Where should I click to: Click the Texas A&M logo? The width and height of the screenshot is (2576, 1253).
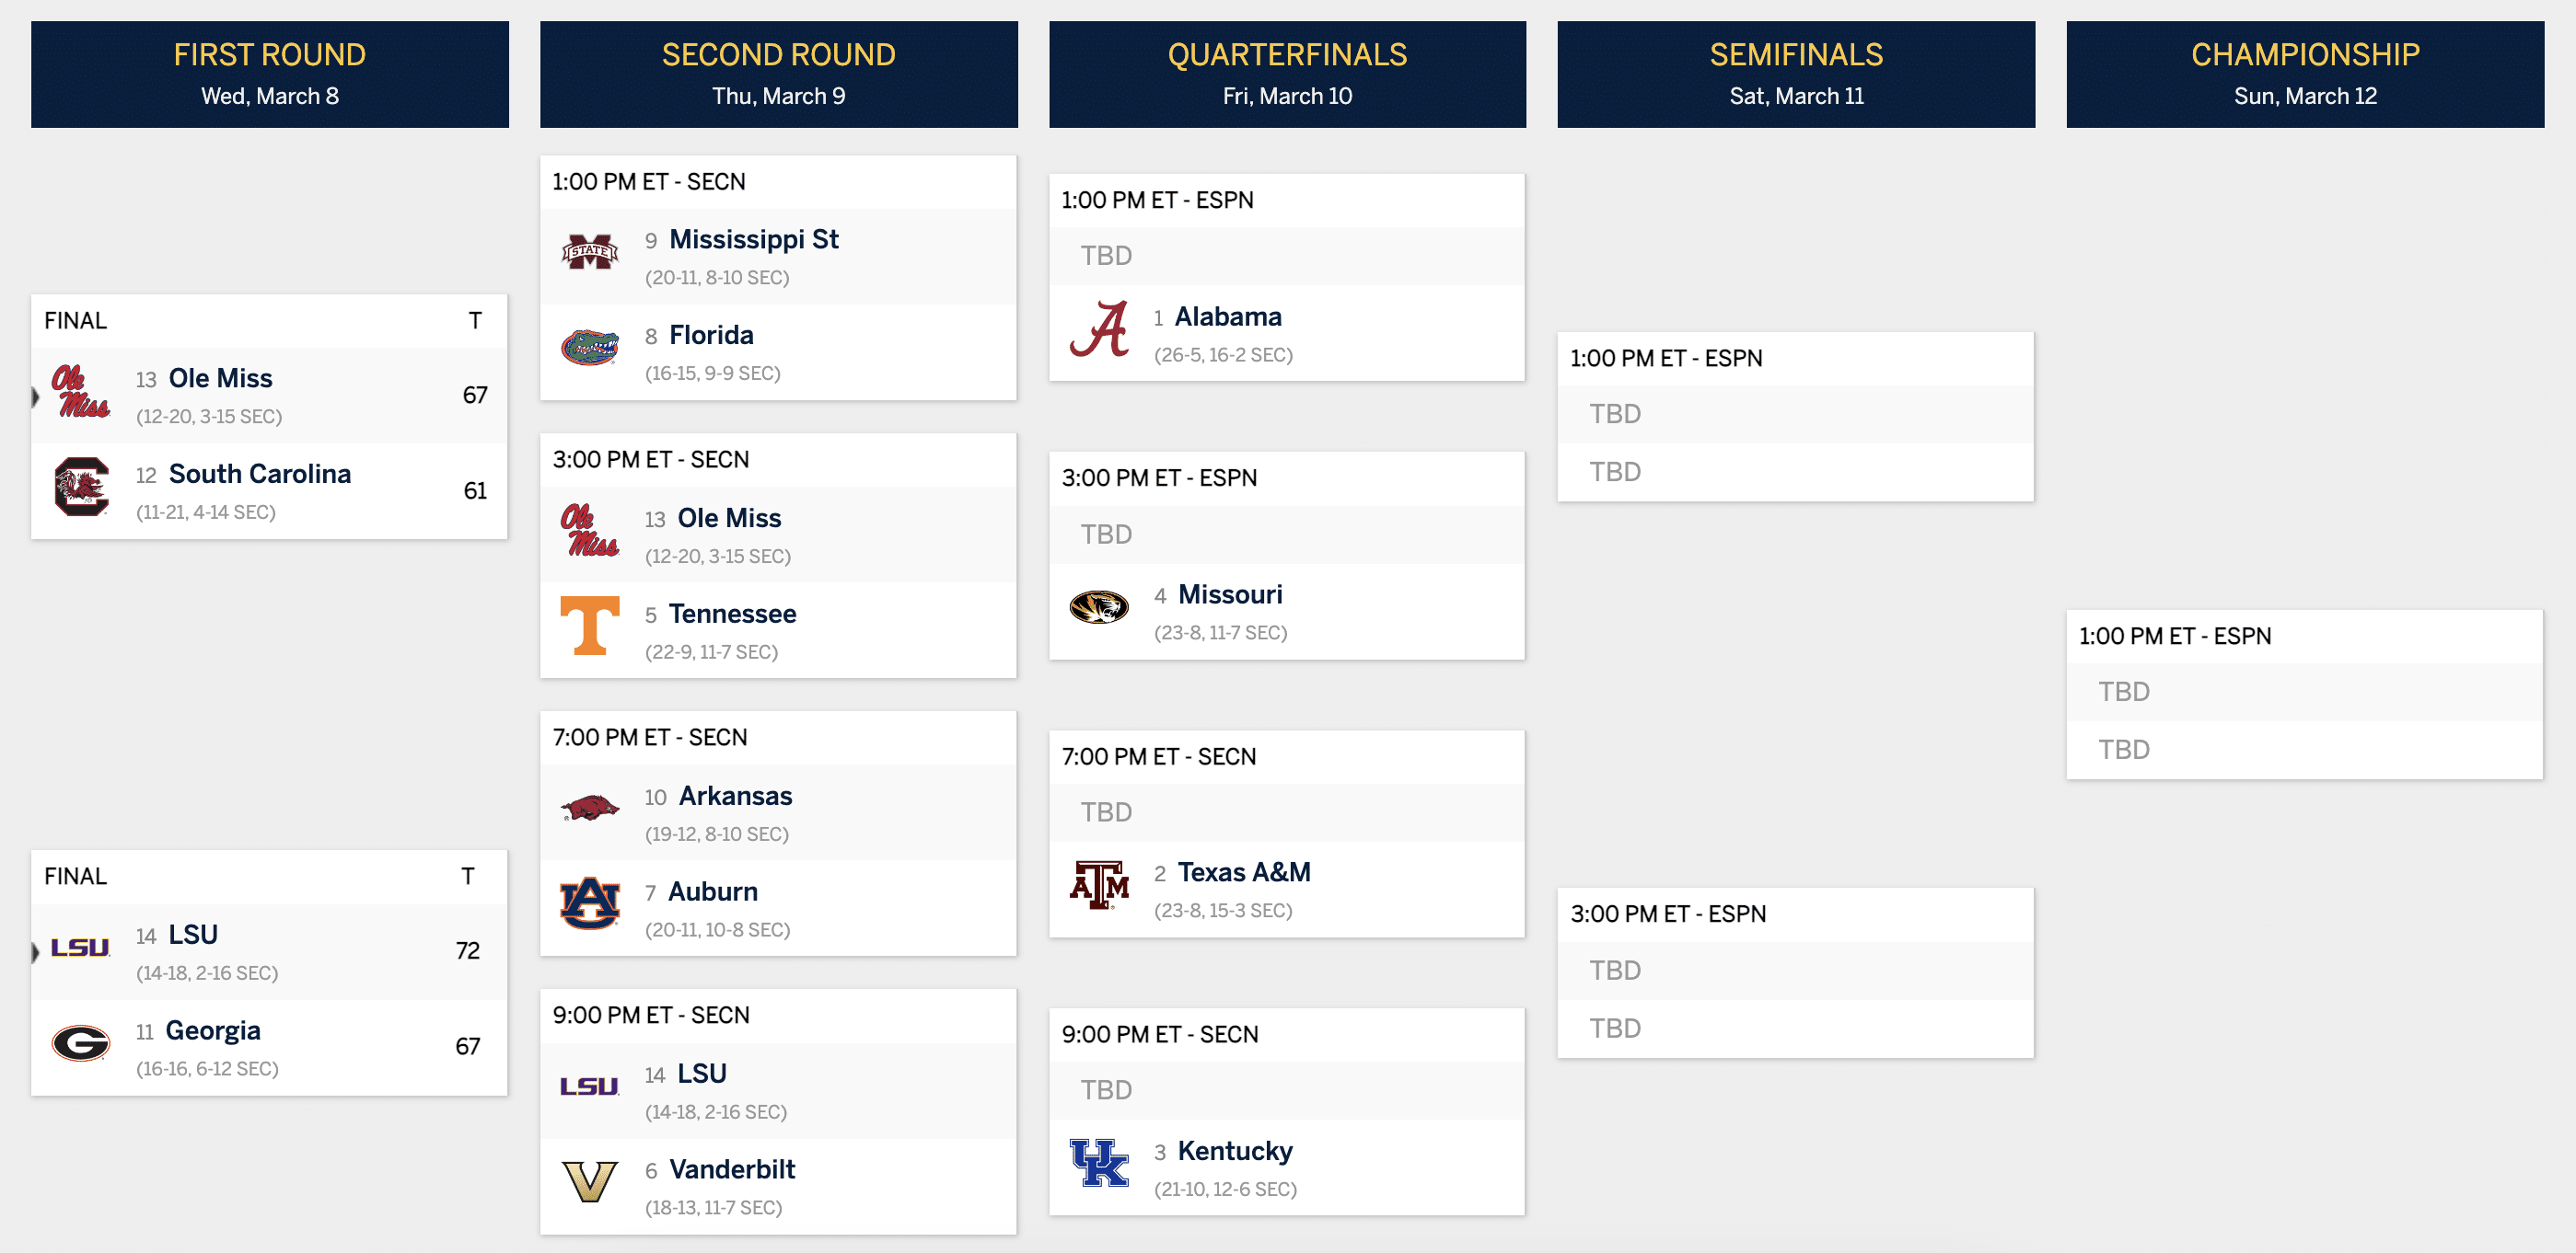coord(1099,884)
